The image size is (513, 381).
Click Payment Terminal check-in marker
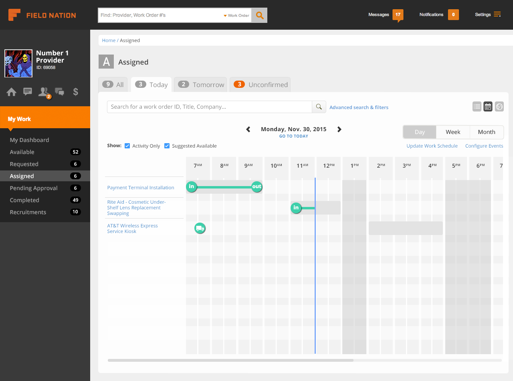192,186
